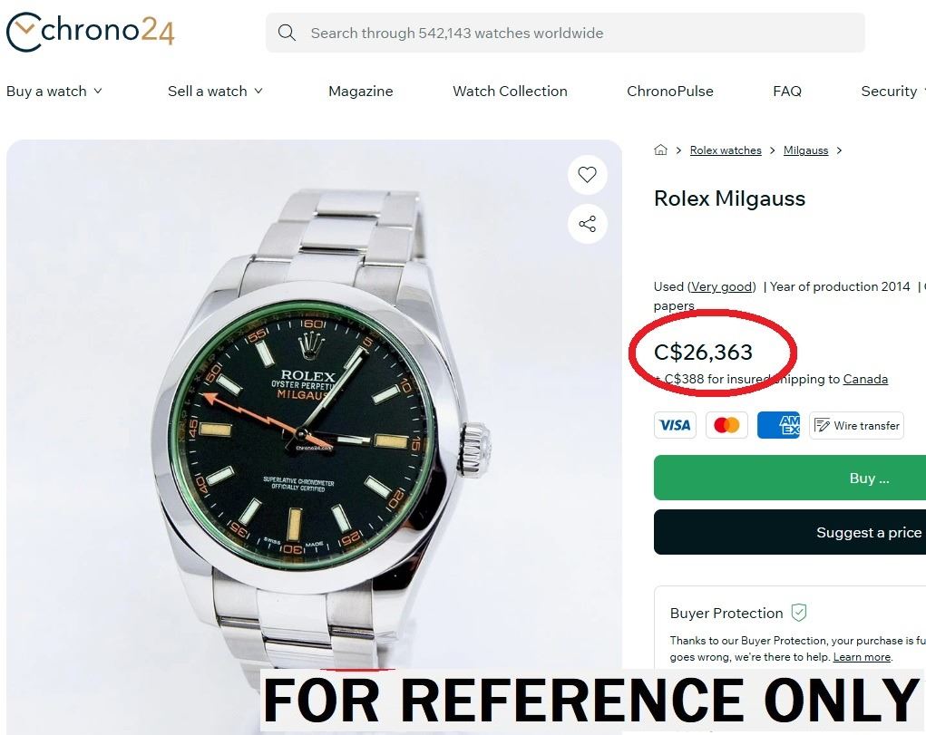Go to Watch Collection
Viewport: 926px width, 735px height.
[510, 91]
